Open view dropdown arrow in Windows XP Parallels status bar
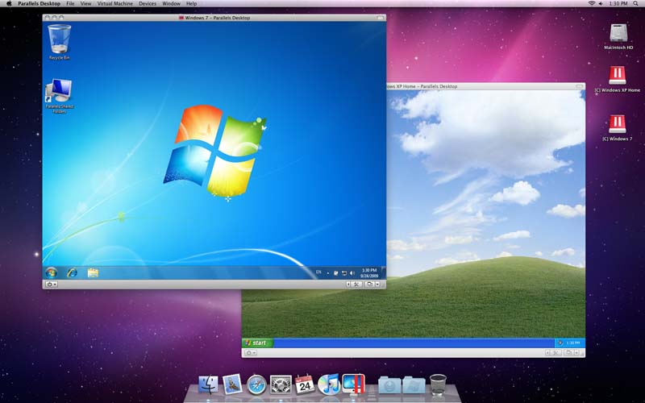 (x=576, y=352)
